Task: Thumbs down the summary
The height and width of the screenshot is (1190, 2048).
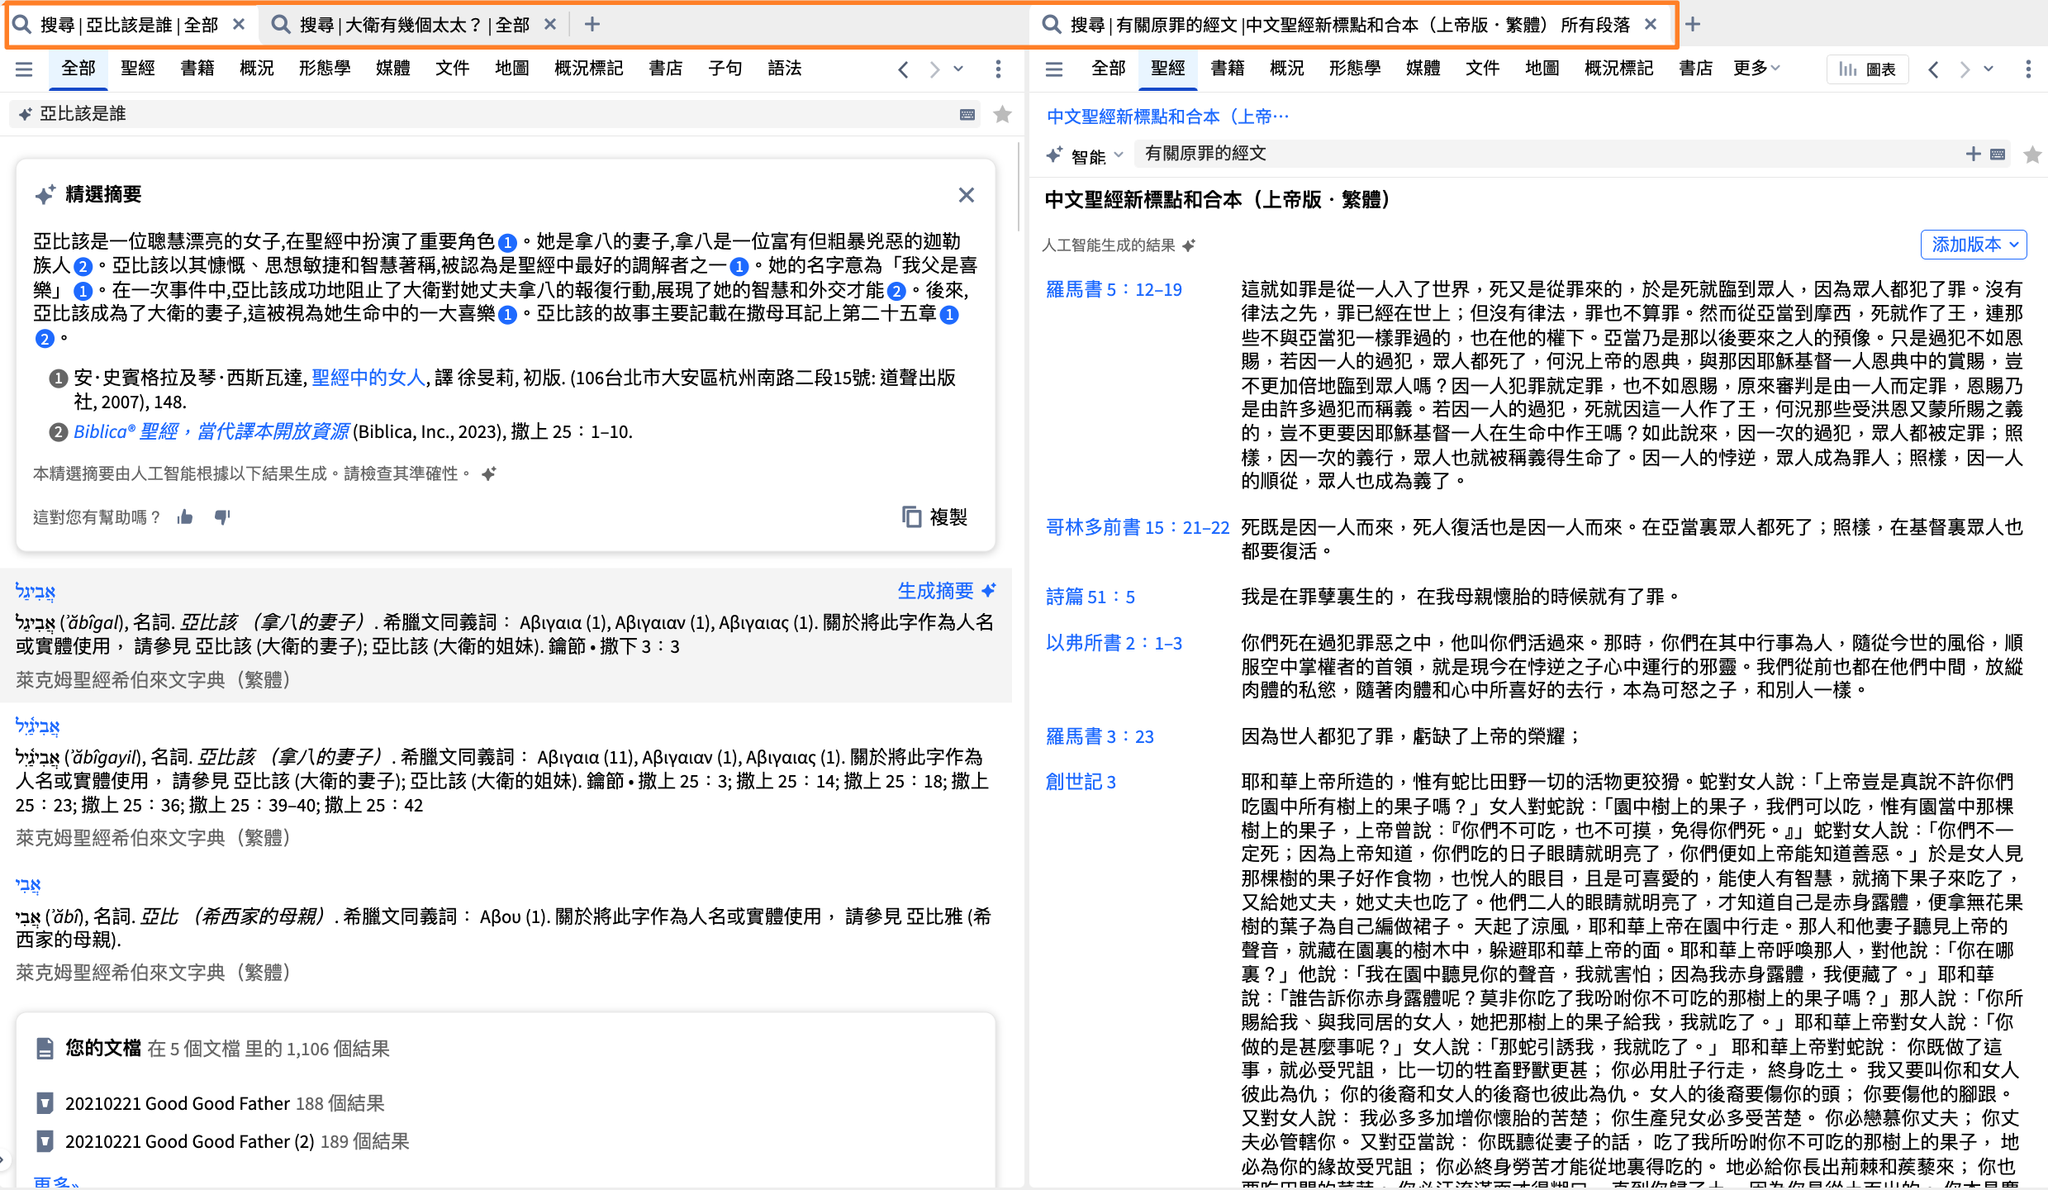Action: 222,517
